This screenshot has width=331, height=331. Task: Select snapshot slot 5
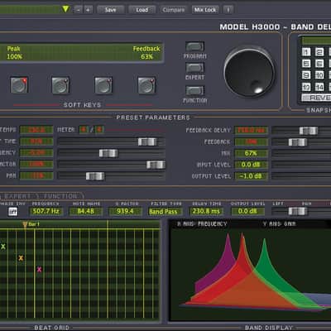[x=306, y=64]
